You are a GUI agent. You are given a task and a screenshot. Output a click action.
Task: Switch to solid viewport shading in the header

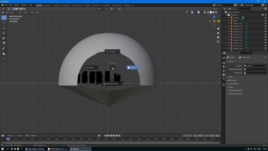[x=211, y=12]
